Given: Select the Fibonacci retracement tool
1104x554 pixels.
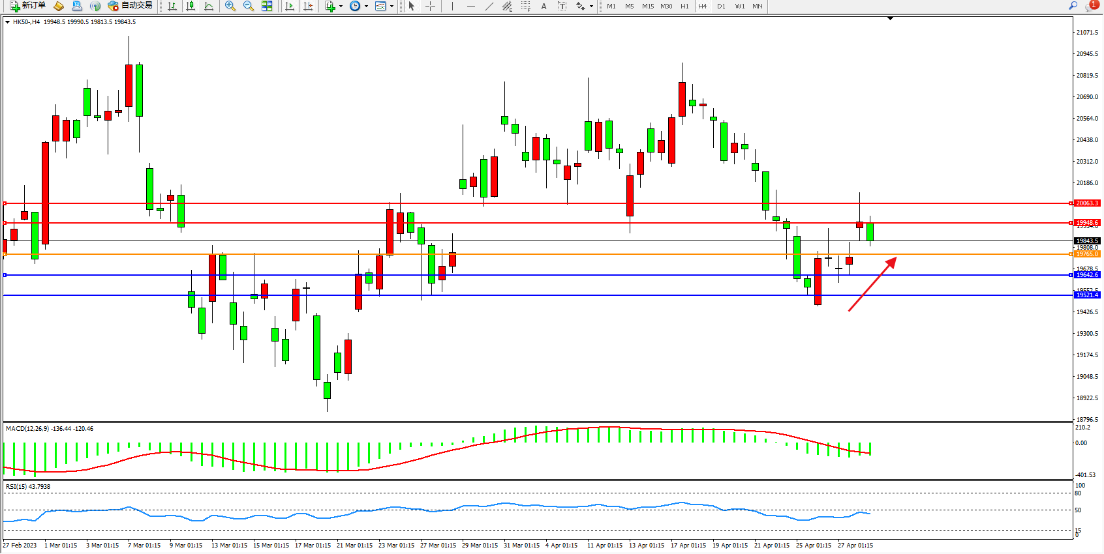Looking at the screenshot, I should click(x=525, y=6).
